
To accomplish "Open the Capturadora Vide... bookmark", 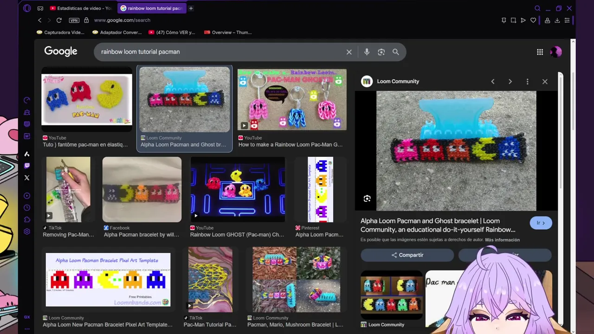I will (60, 32).
